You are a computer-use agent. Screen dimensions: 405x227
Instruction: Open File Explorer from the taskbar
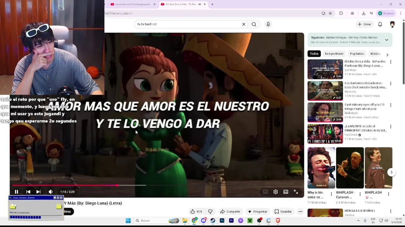tap(185, 221)
